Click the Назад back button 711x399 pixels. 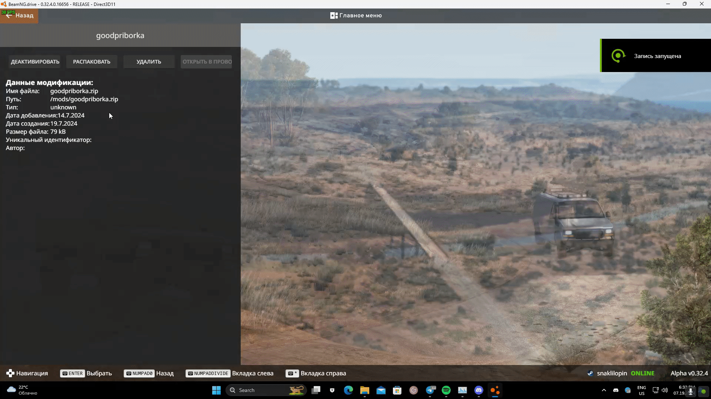click(19, 16)
